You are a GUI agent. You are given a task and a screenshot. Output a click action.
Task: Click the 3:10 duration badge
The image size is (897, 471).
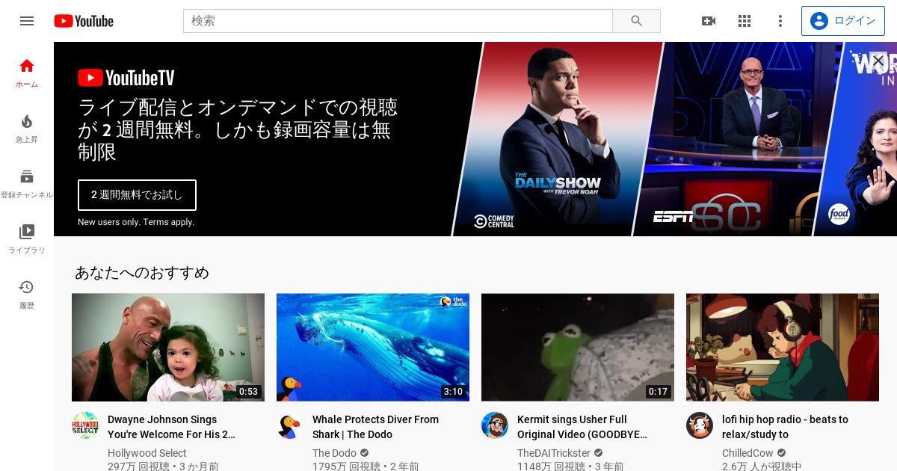pyautogui.click(x=453, y=392)
